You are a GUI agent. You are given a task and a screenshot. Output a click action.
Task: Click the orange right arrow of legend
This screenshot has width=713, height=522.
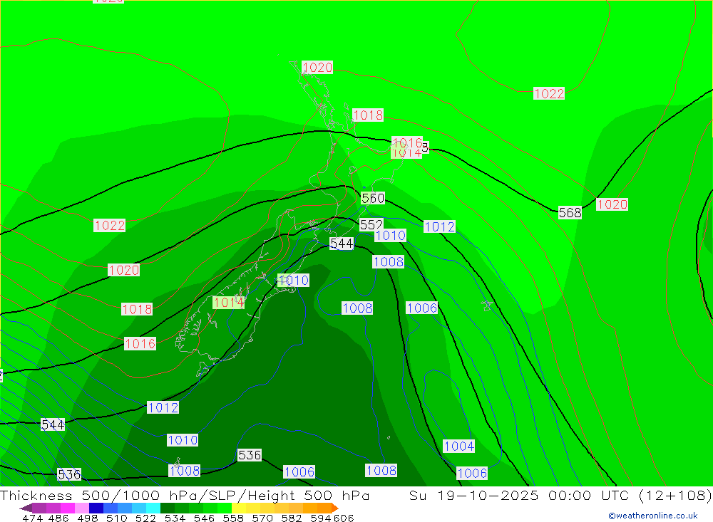[x=335, y=508]
